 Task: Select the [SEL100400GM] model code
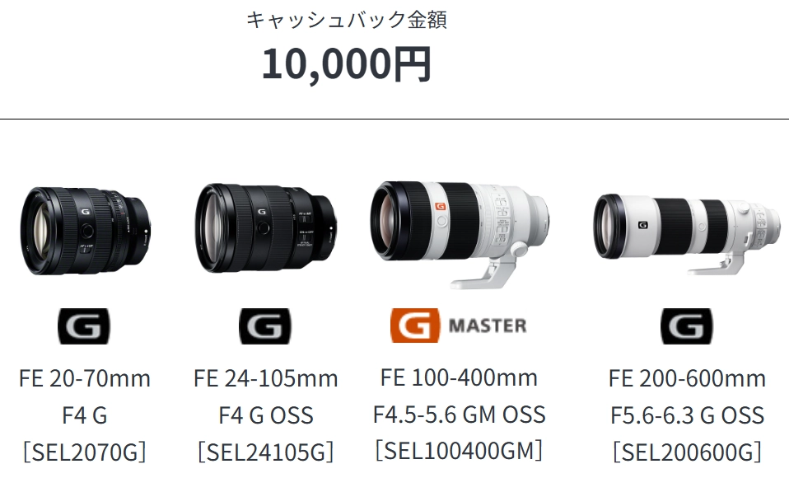click(460, 450)
